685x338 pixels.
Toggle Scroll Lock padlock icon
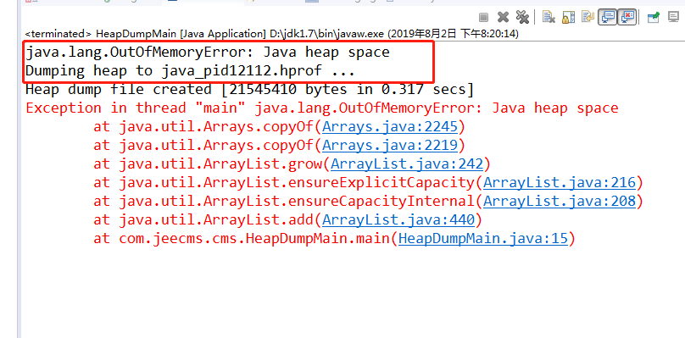pyautogui.click(x=568, y=17)
